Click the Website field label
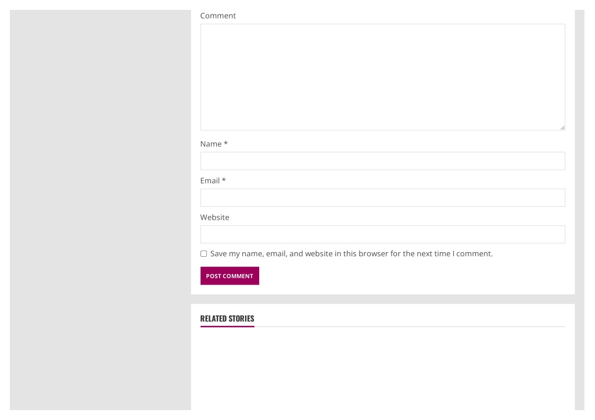The image size is (595, 420). [215, 217]
